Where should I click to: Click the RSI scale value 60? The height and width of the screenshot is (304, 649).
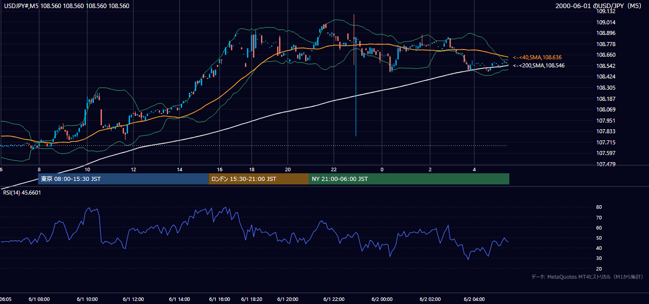[x=599, y=227]
